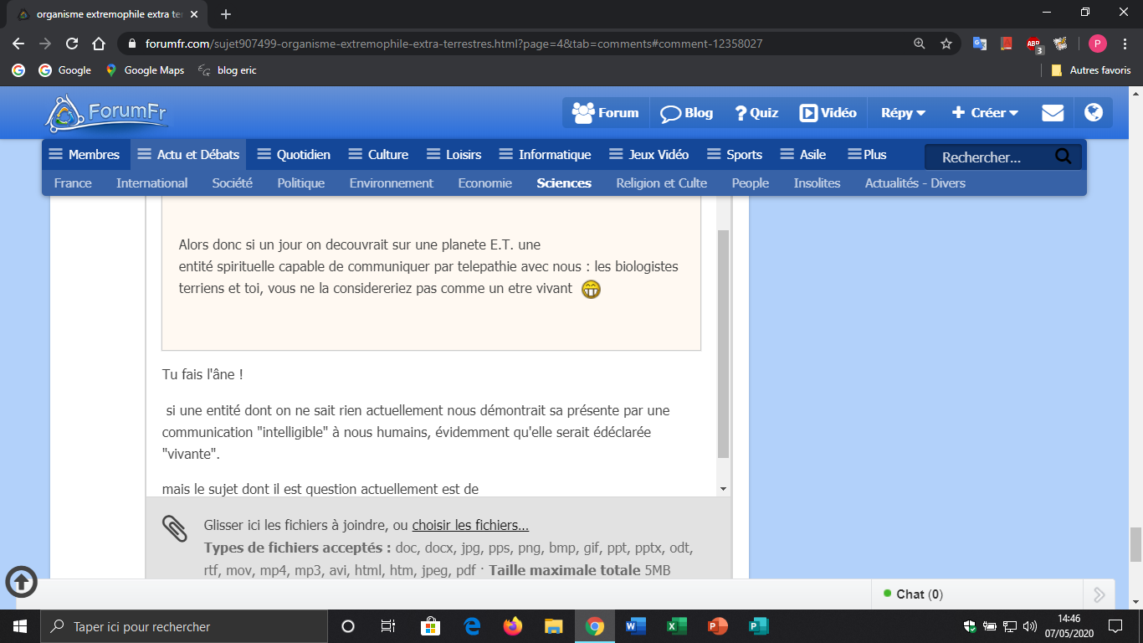Go to France subforum
Viewport: 1143px width, 643px height.
[73, 183]
